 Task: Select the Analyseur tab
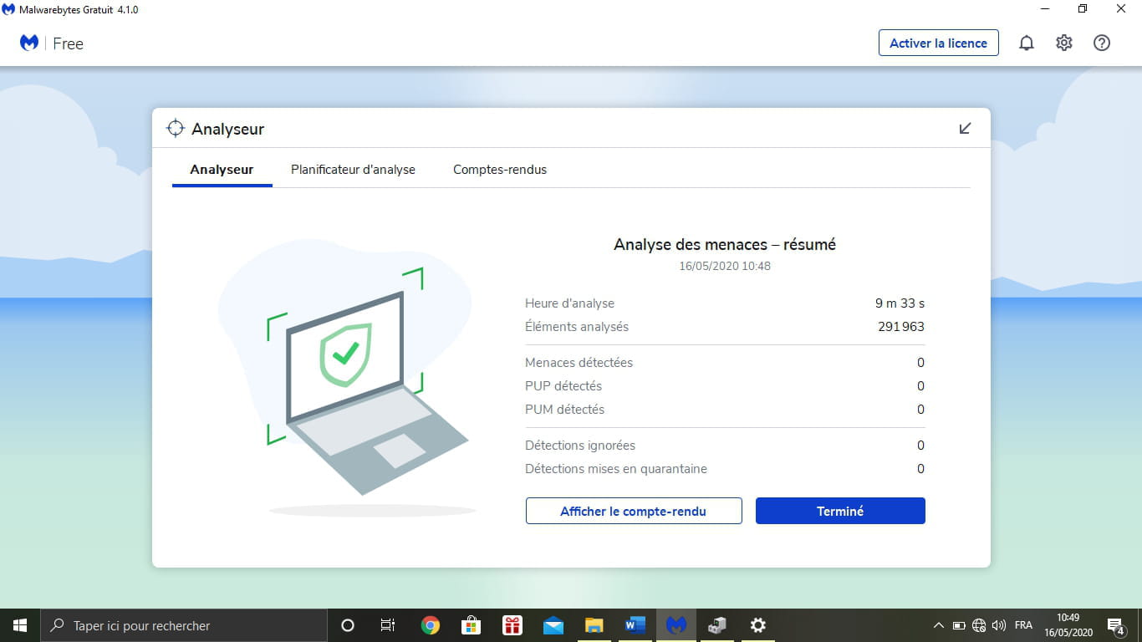point(222,170)
